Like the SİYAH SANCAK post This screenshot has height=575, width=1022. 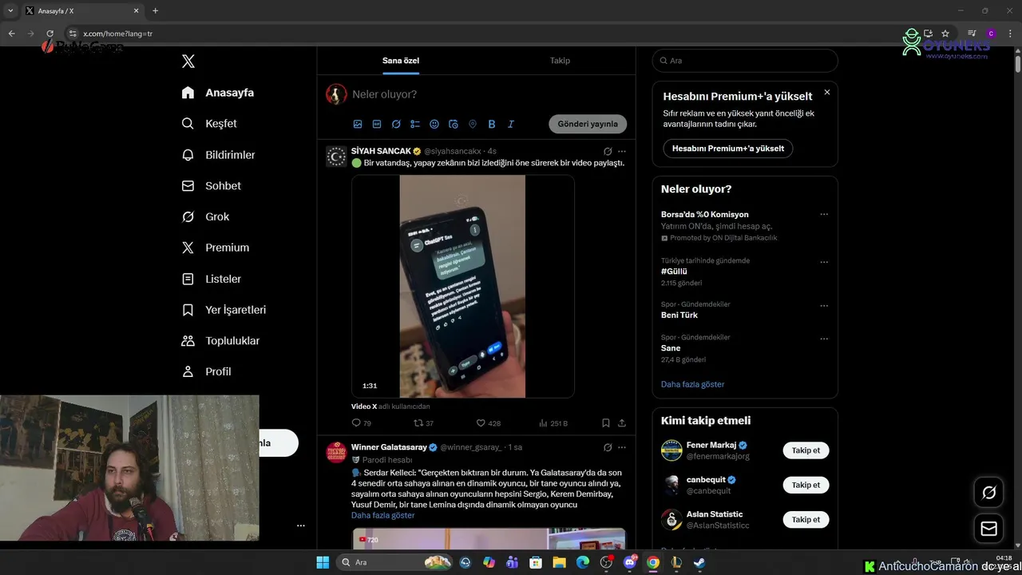pos(488,423)
